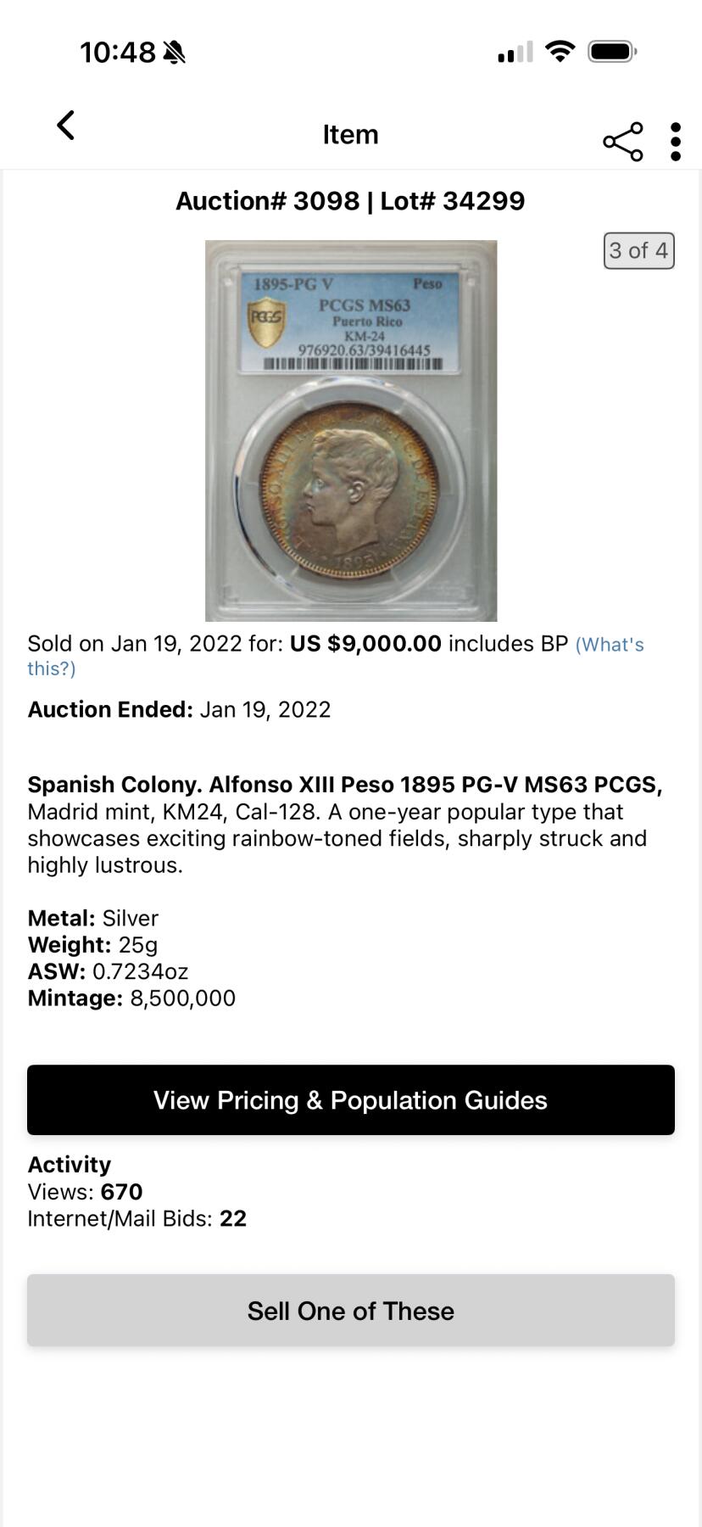The image size is (702, 1527).
Task: Tap the PCGS coin slab photo
Action: coord(351,428)
